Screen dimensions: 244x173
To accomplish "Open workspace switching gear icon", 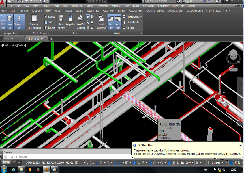I will (x=197, y=163).
